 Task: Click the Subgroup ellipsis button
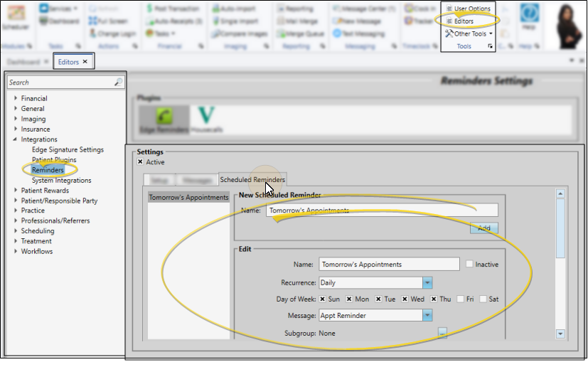coord(442,332)
